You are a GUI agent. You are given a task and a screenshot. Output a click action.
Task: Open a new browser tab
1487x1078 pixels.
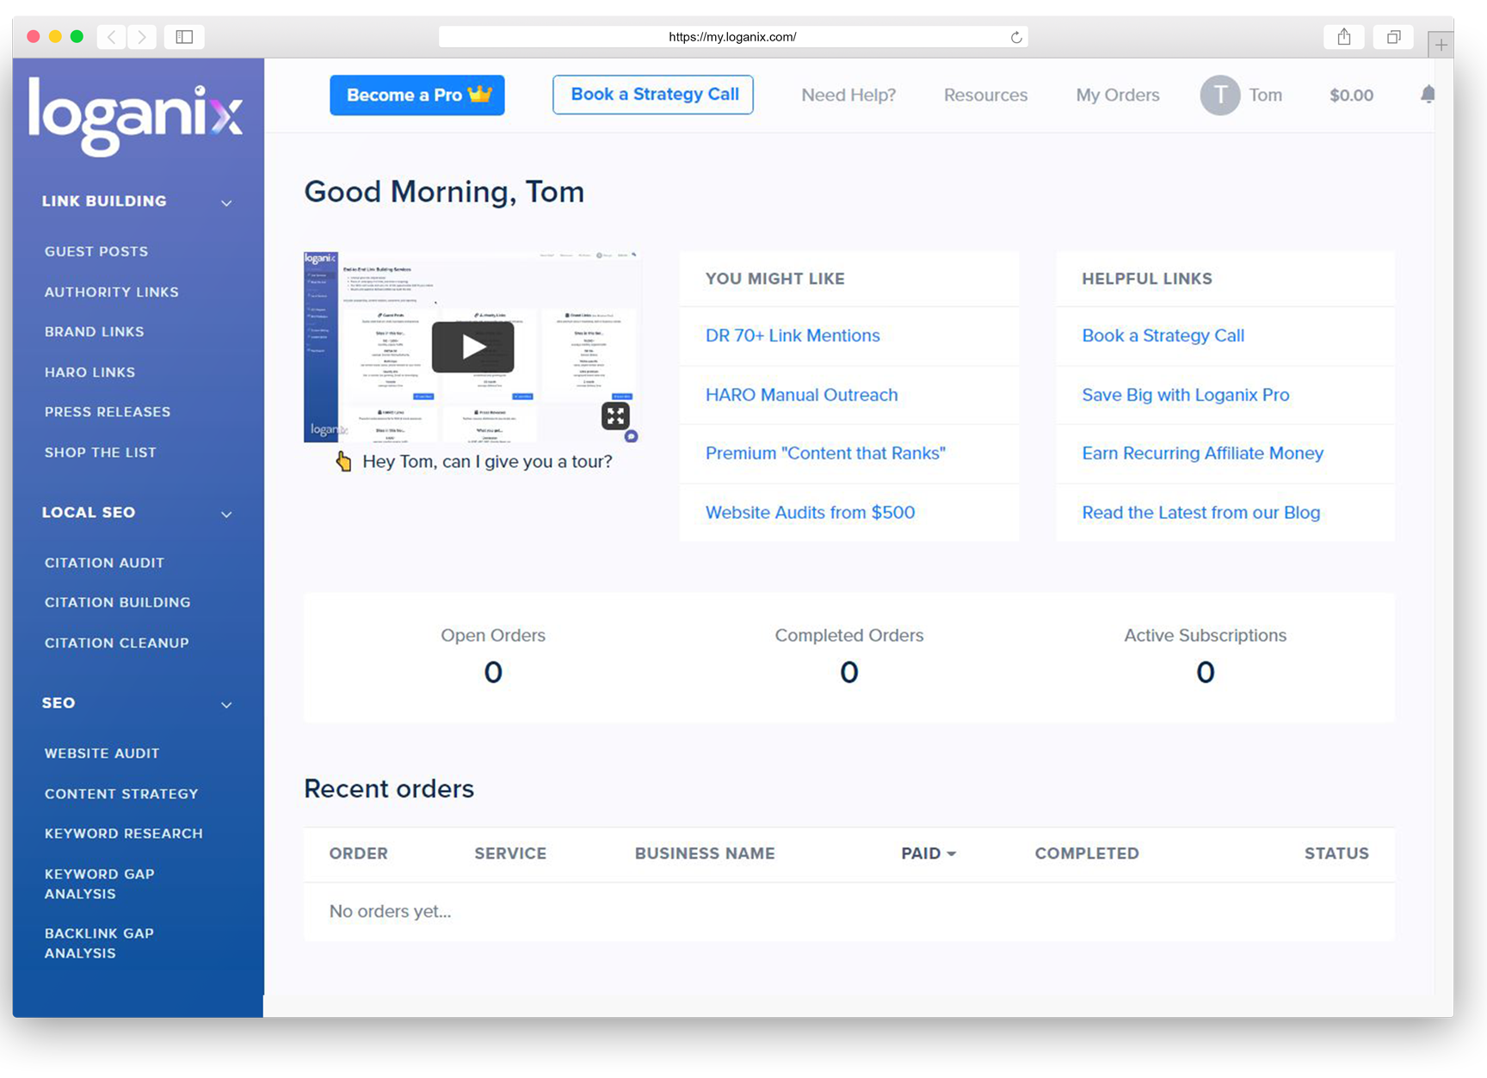coord(1441,45)
